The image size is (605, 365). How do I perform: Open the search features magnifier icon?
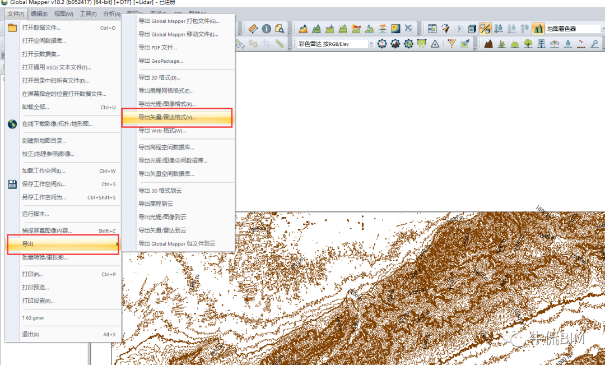[x=280, y=29]
